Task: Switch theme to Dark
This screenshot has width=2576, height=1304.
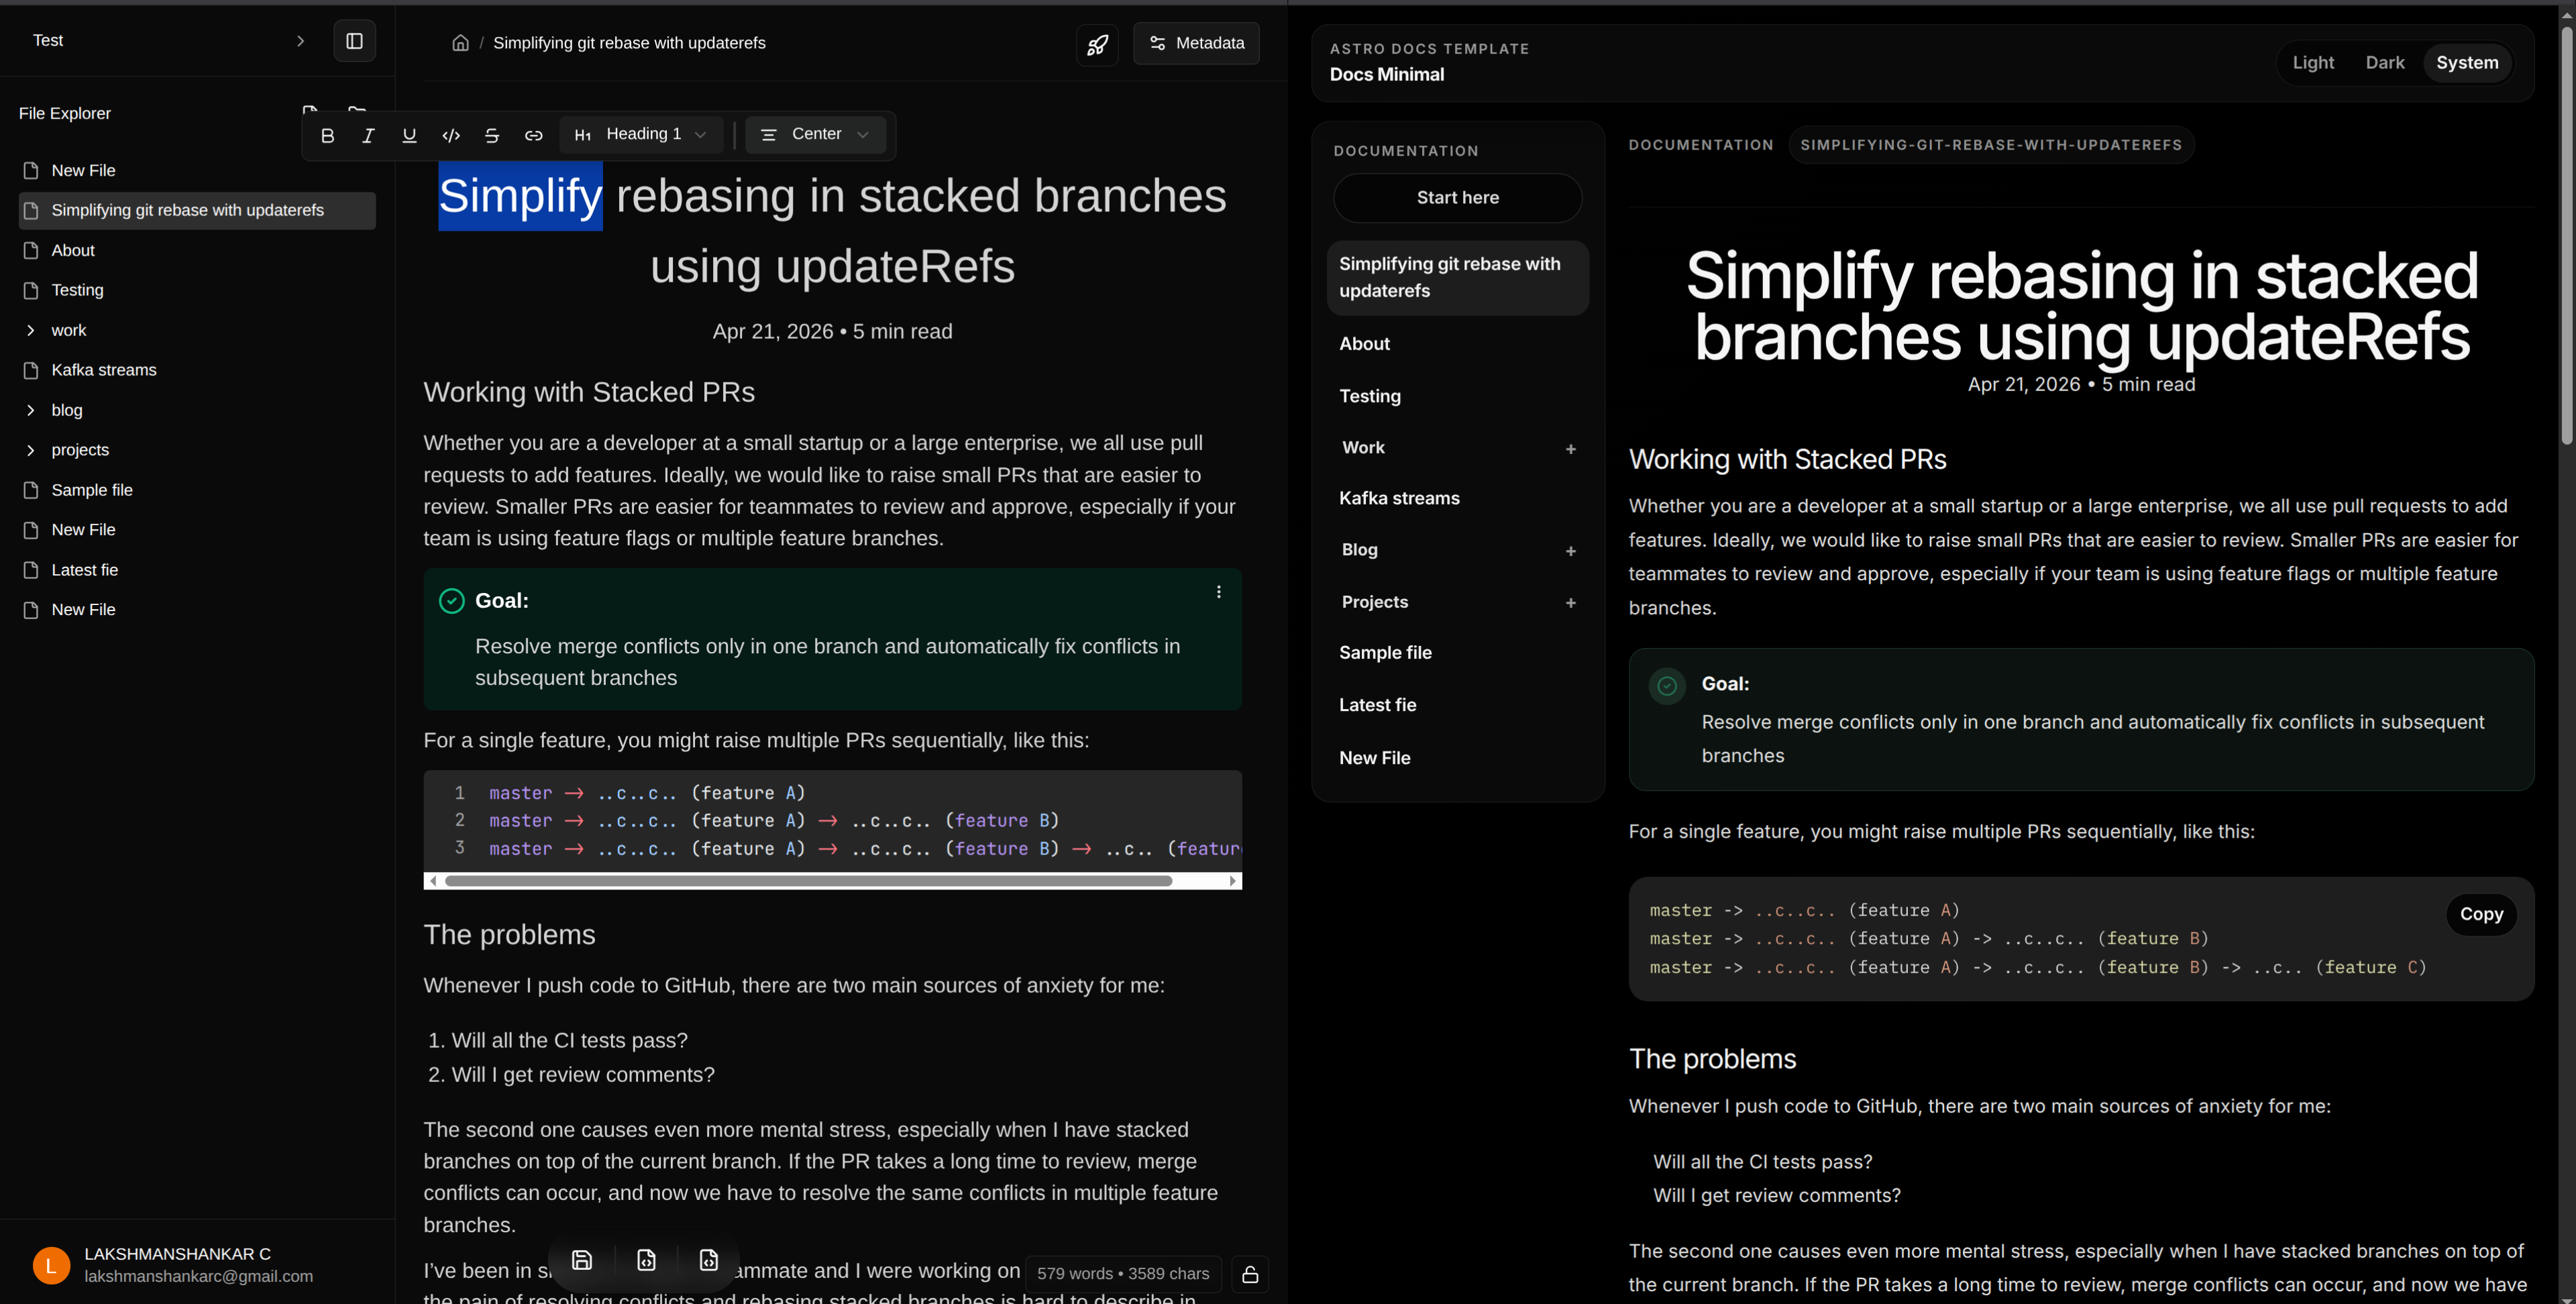Action: pyautogui.click(x=2385, y=62)
